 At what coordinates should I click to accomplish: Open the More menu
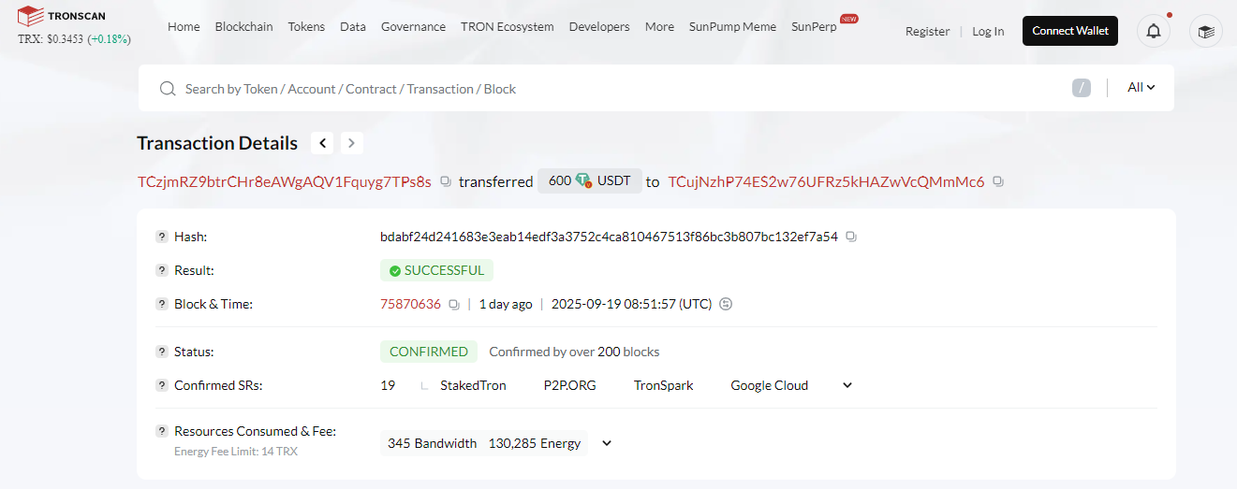[659, 26]
